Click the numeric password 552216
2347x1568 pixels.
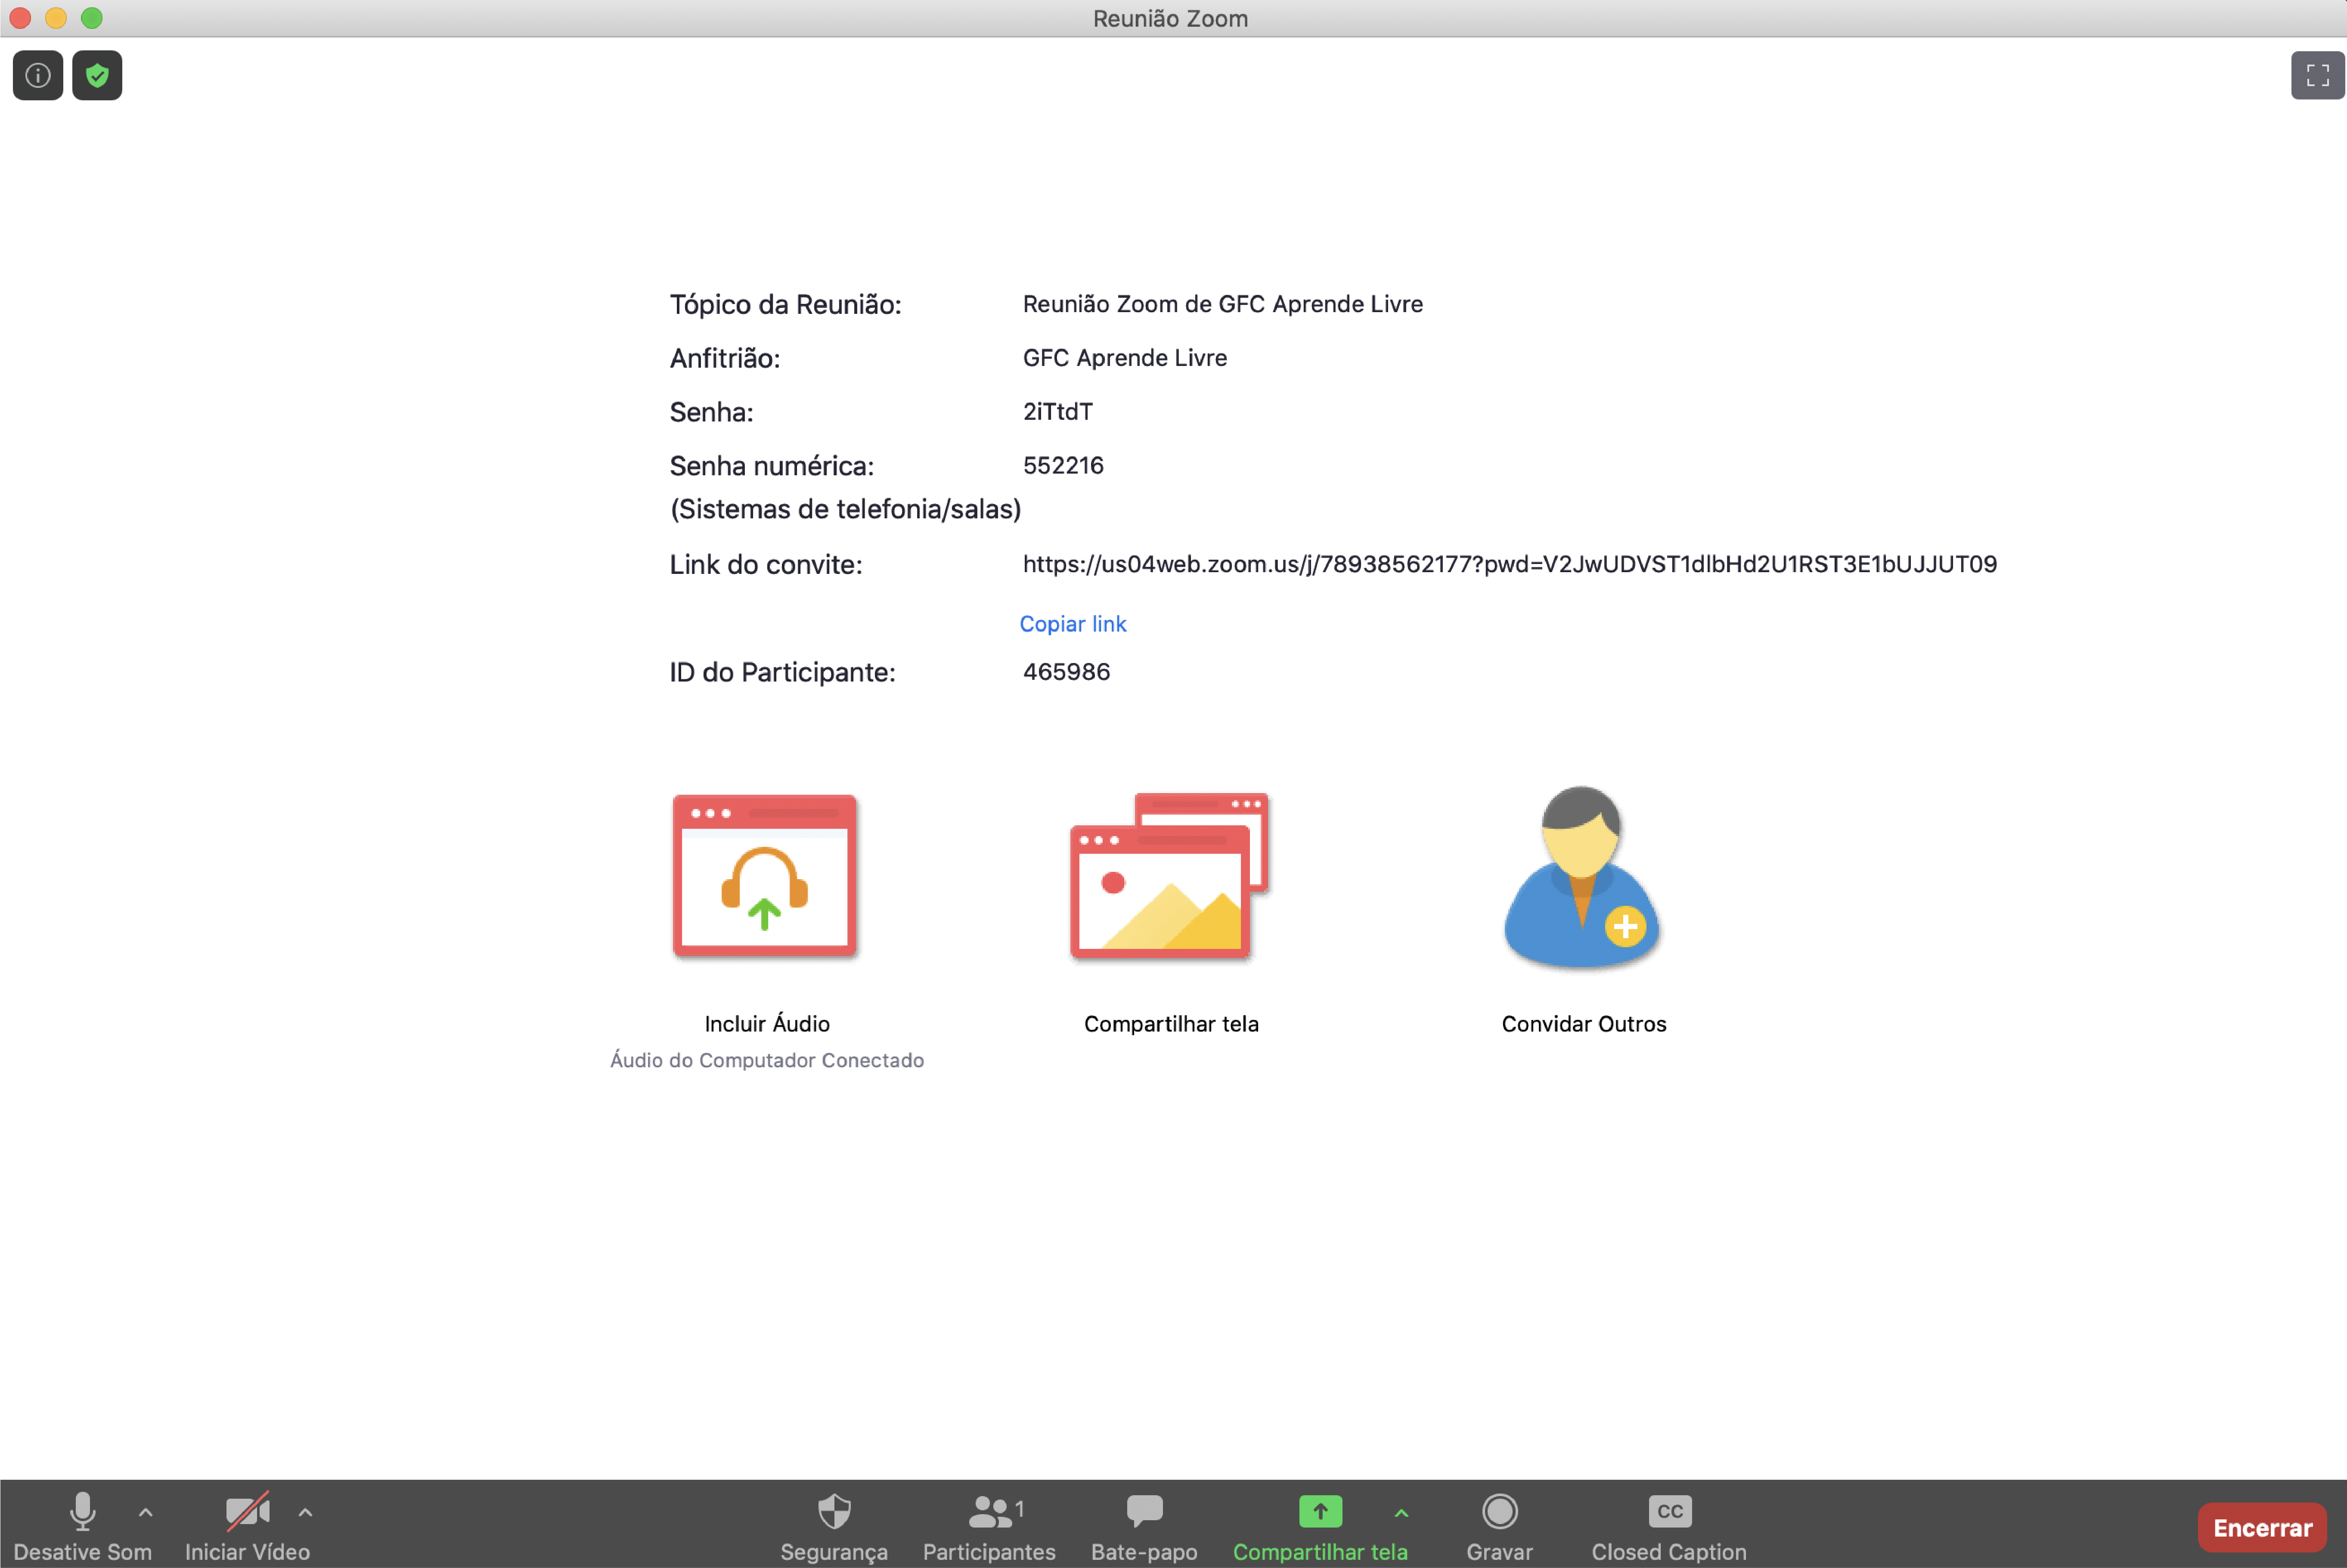1063,466
